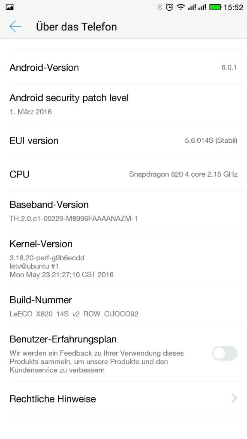Select the CPU Snapdragon 820 row
The image size is (247, 439).
[123, 174]
